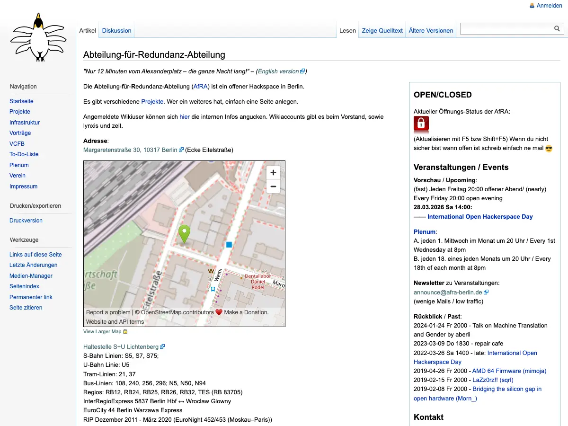568x426 pixels.
Task: Click Plenum link in events box
Action: tap(425, 232)
